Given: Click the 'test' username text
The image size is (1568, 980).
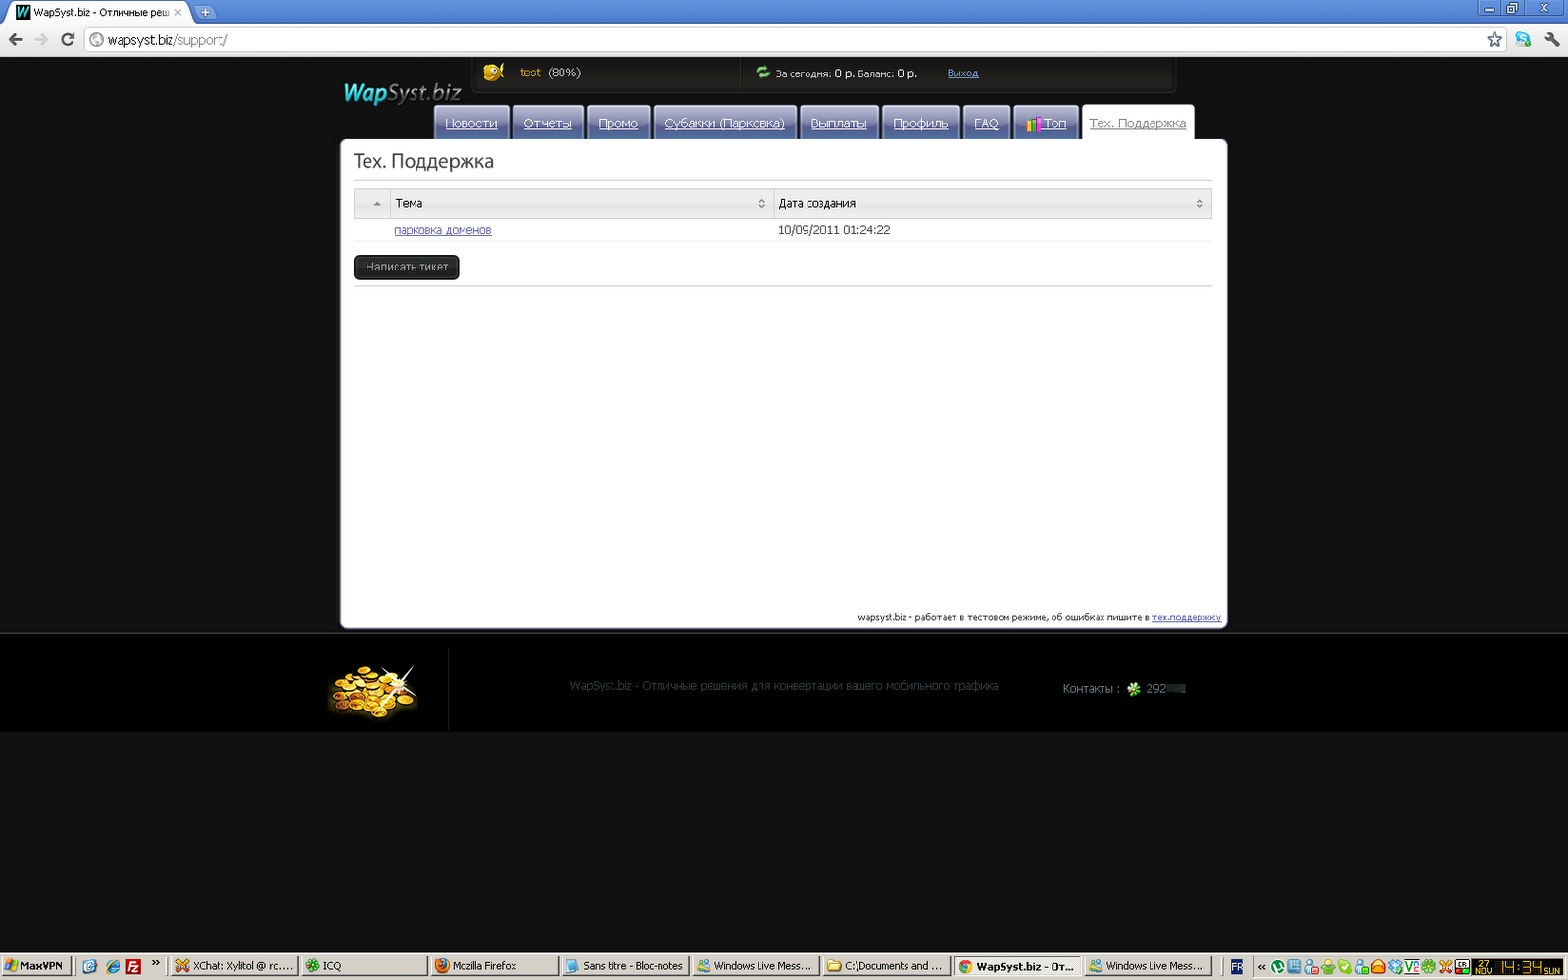Looking at the screenshot, I should point(530,73).
